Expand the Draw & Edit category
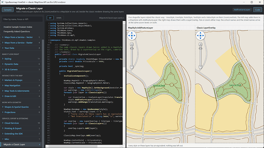Image resolution: width=264 pixels, height=148 pixels. (x=21, y=96)
